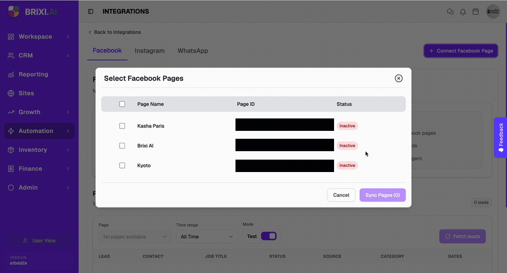Click the Fetch leads button

point(462,236)
